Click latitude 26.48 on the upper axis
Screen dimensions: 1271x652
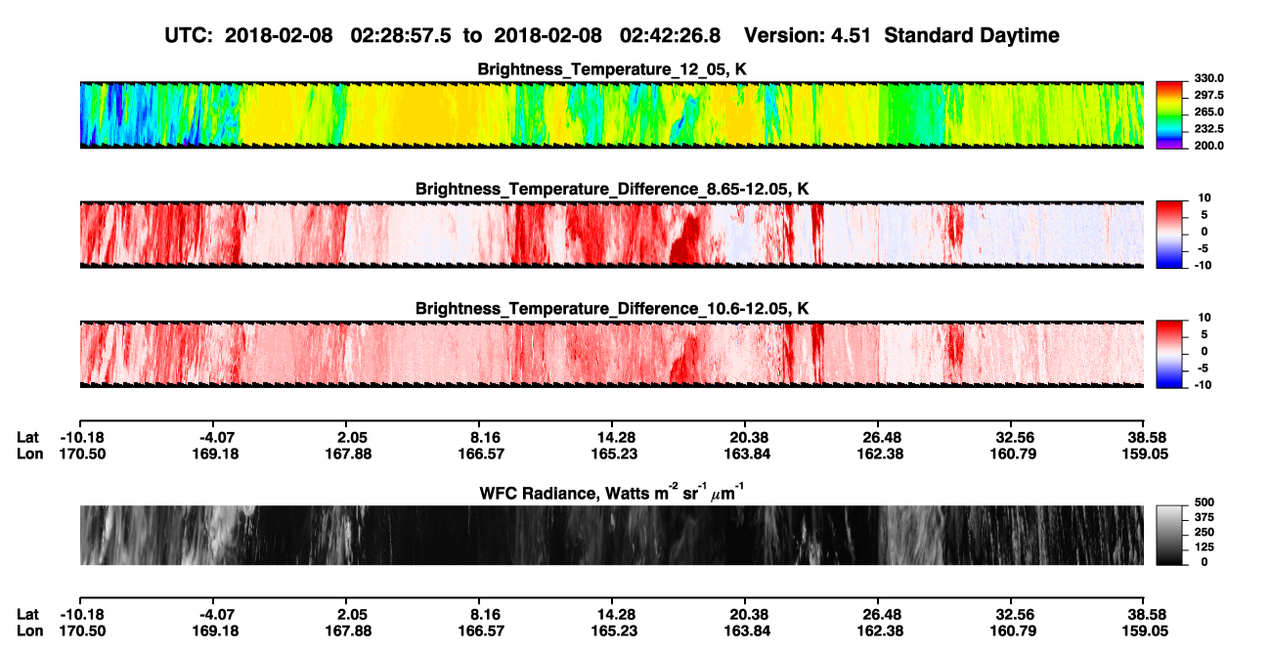(x=878, y=438)
